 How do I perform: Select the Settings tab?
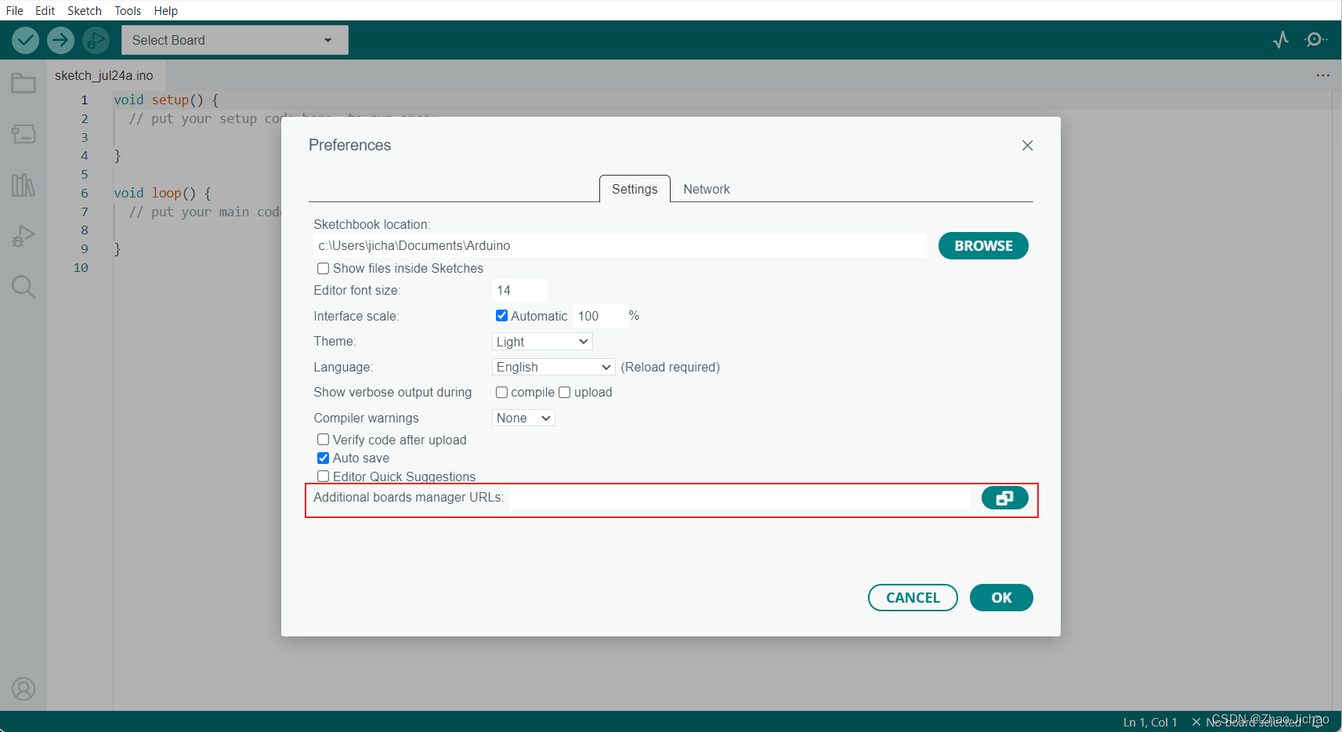pyautogui.click(x=635, y=189)
